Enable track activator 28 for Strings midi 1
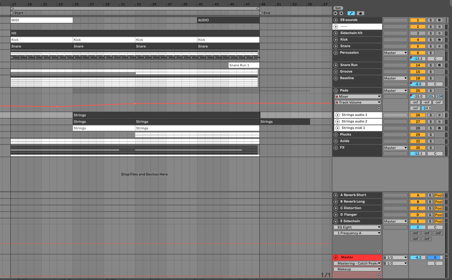 click(418, 128)
